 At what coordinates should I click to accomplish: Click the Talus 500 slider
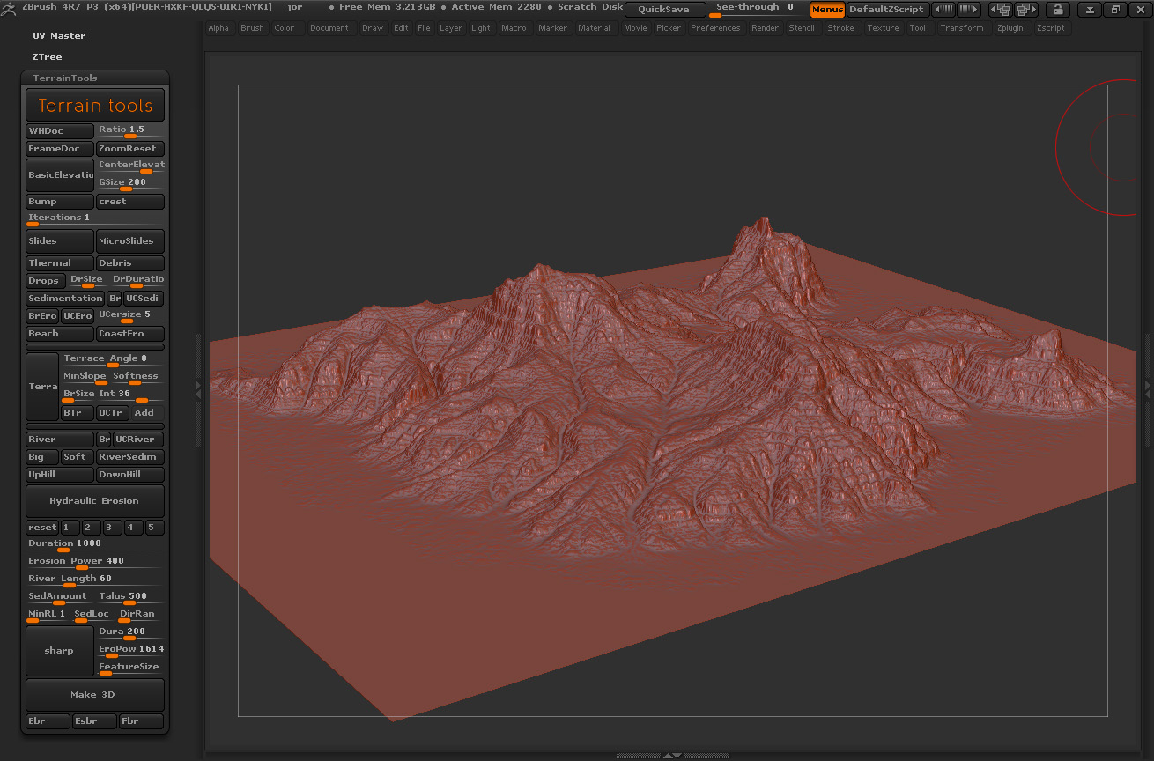tap(130, 598)
